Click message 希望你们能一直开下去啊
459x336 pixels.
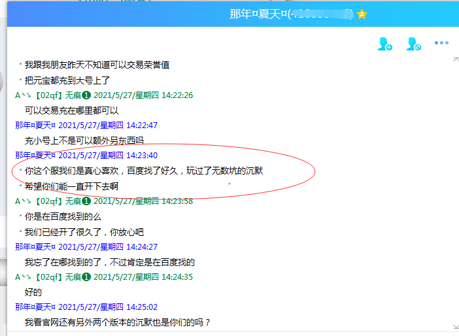tap(71, 186)
